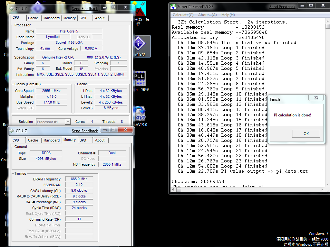Open the Calculate(C) menu in Super PI
The image size is (330, 247).
(x=183, y=15)
